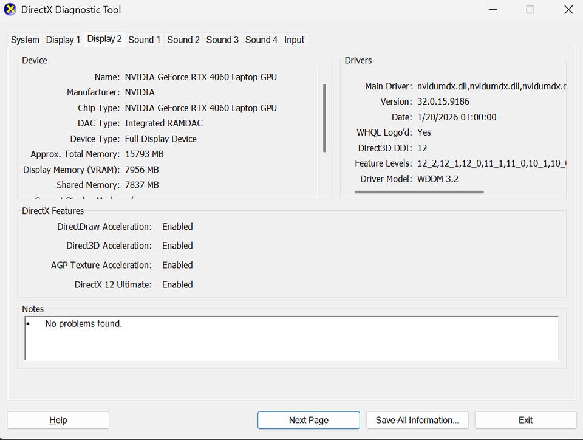Go to the Sound 3 tab
Screen dimensions: 583x440
pos(222,40)
